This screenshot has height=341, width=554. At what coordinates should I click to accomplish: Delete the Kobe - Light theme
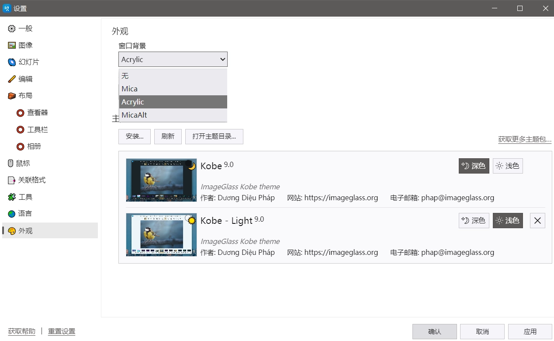click(537, 221)
